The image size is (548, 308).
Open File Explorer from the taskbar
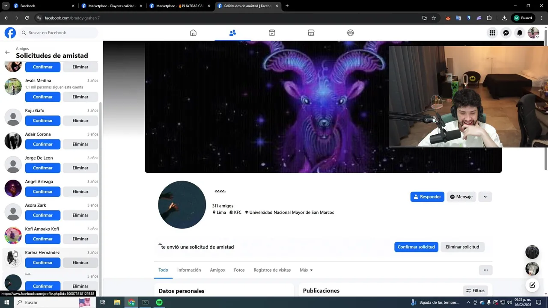(117, 302)
